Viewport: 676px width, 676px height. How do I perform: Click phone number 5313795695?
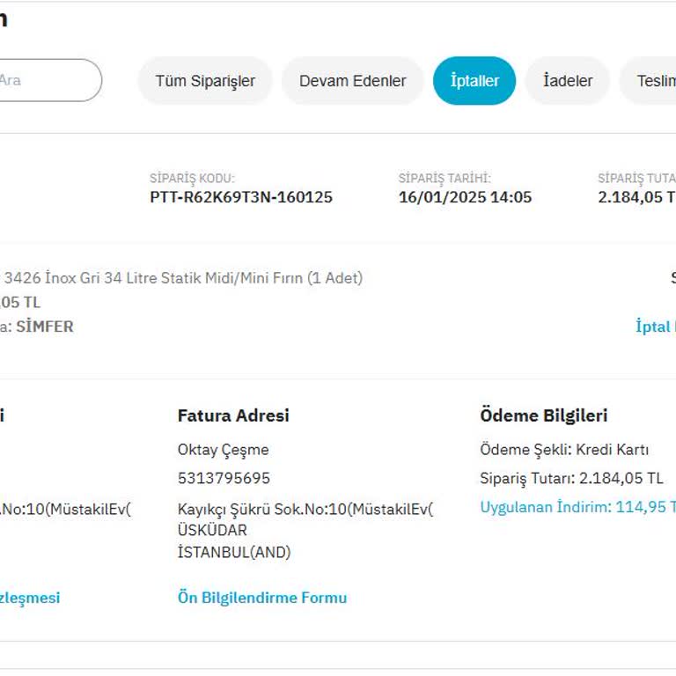tap(224, 478)
